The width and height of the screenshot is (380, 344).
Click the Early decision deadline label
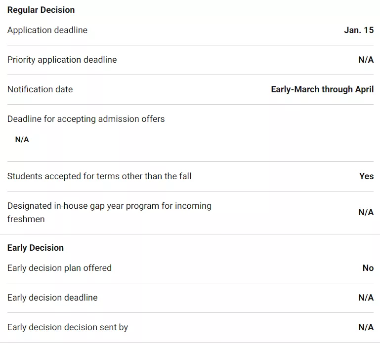coord(52,298)
